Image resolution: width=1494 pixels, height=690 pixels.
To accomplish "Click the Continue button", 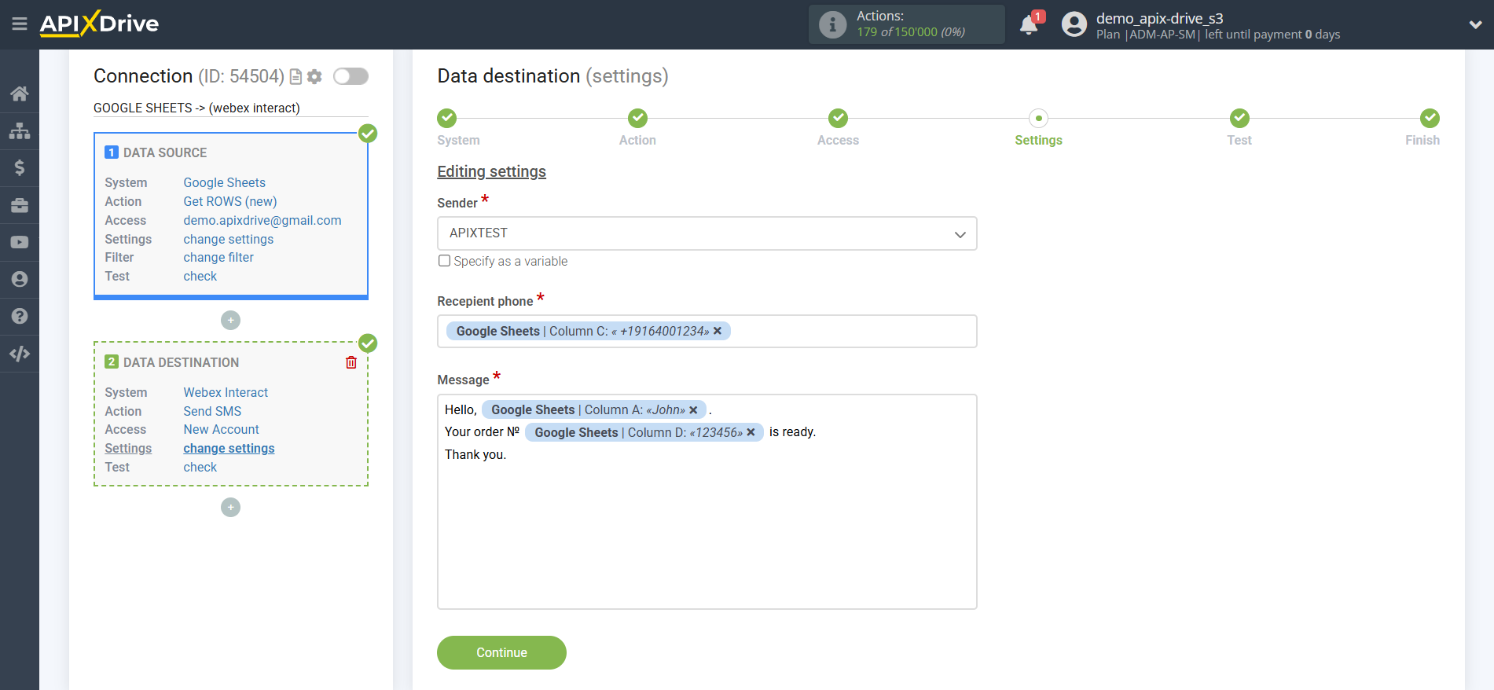I will click(x=501, y=652).
